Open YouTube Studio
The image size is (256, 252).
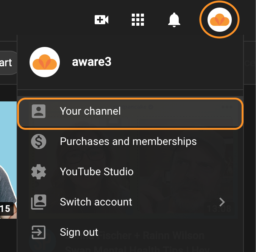coord(130,171)
